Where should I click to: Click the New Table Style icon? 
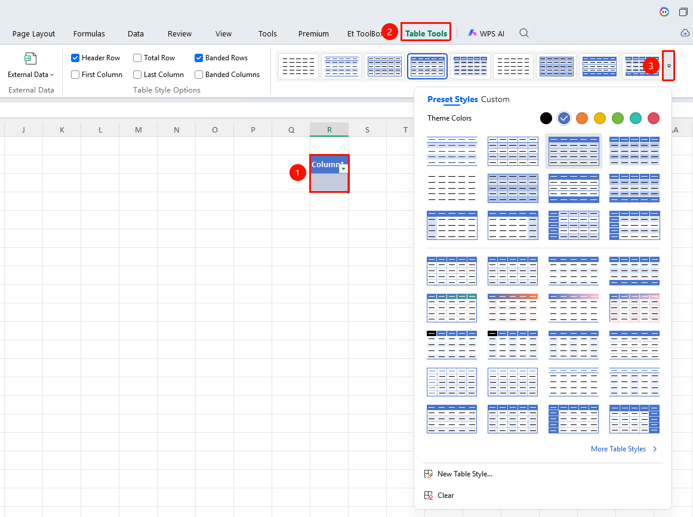[x=428, y=473]
